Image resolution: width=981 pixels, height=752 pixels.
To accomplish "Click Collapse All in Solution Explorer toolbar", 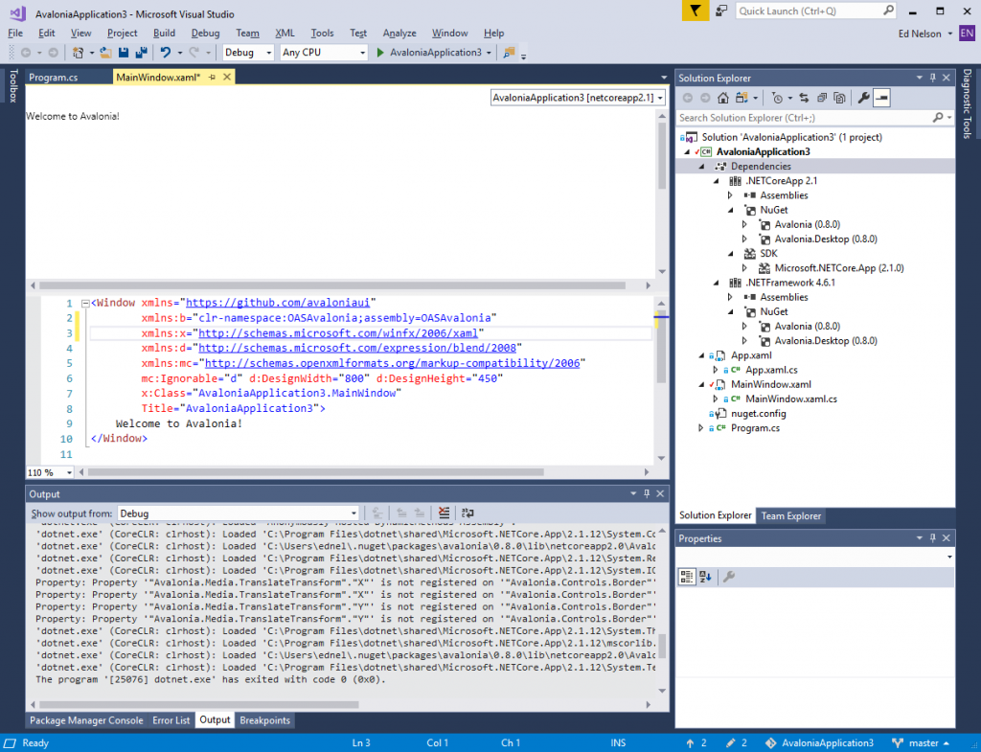I will (x=821, y=98).
